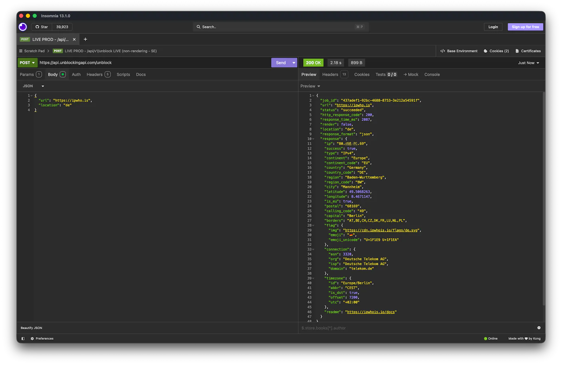This screenshot has width=562, height=365.
Task: Open the flags/de.svg image link
Action: point(381,230)
